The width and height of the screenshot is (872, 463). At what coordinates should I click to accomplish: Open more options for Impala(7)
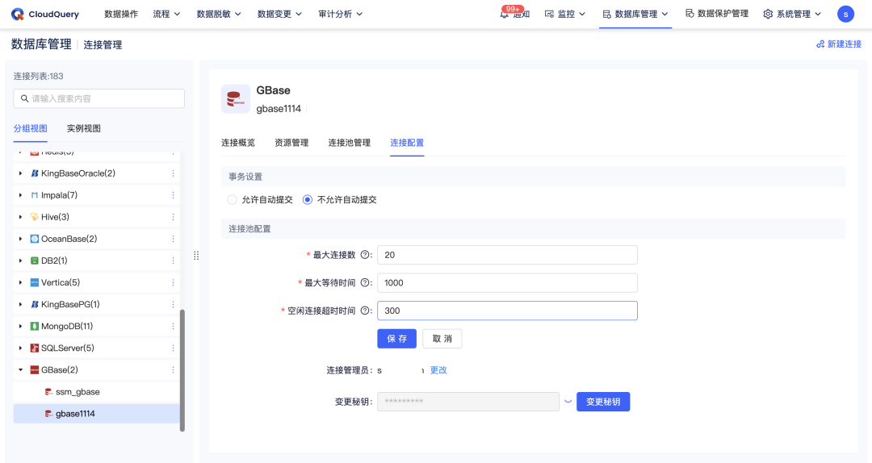173,195
